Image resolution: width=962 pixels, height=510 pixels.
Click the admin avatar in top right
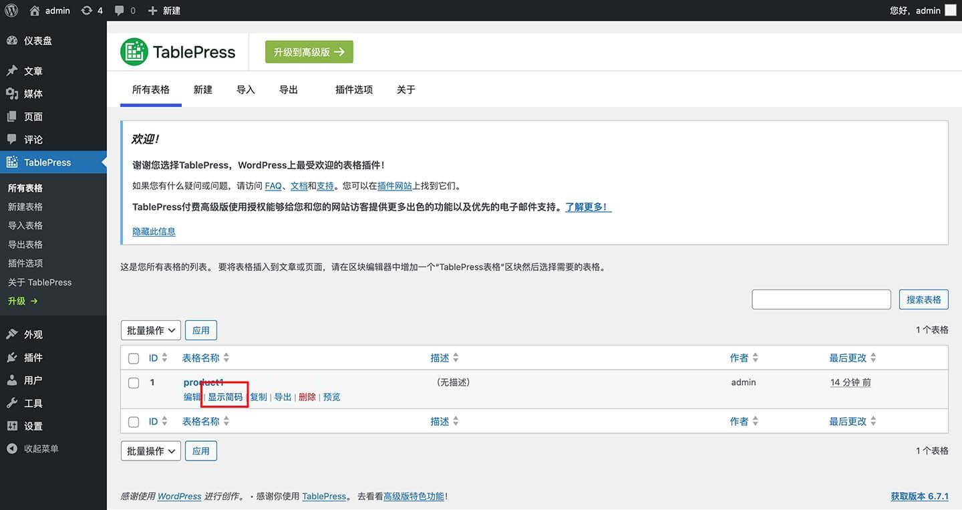pyautogui.click(x=950, y=11)
